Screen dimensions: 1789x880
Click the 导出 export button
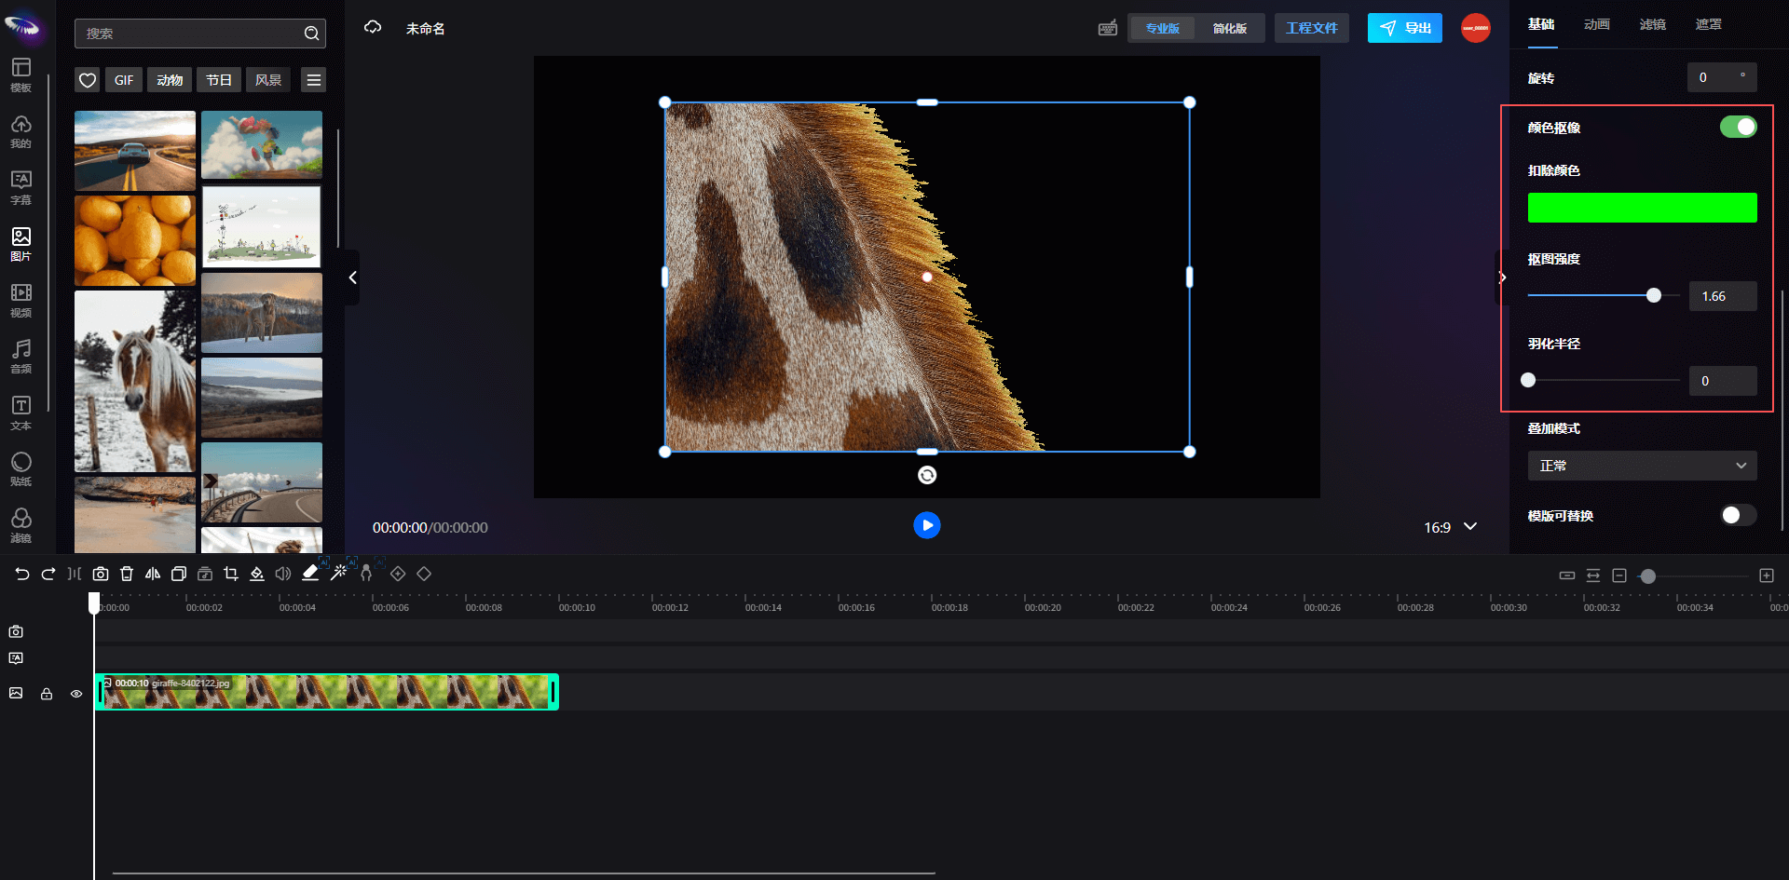click(1404, 28)
